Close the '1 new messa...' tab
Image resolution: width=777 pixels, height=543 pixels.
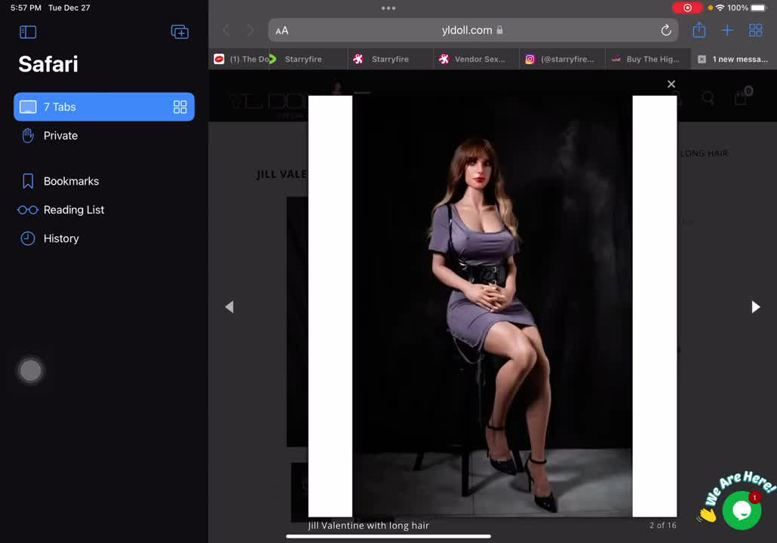pos(702,60)
